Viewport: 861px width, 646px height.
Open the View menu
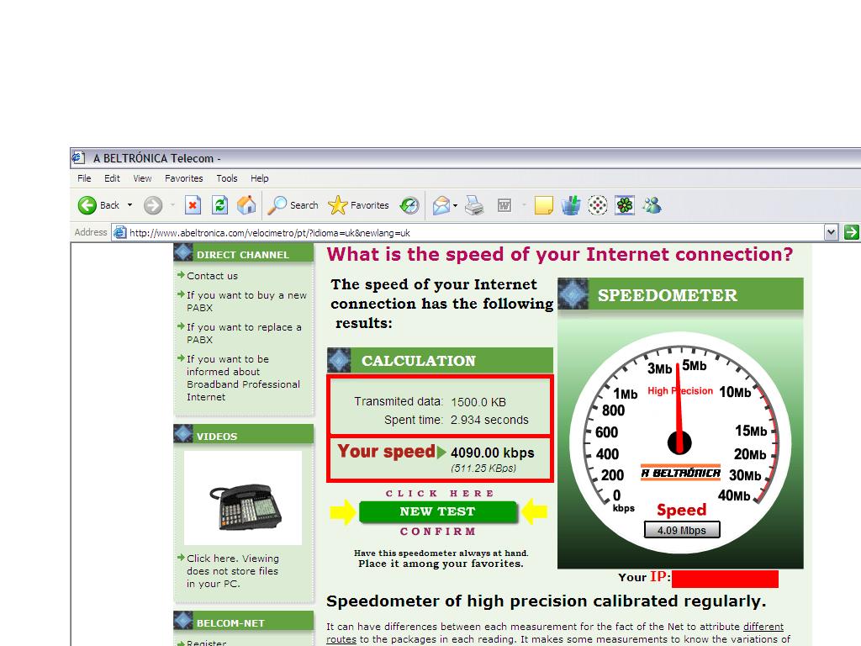click(142, 178)
